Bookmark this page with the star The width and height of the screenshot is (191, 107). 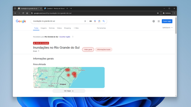click(x=158, y=13)
